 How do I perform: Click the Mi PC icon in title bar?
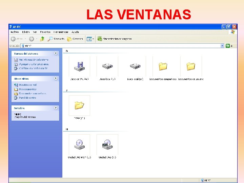[x=11, y=27]
